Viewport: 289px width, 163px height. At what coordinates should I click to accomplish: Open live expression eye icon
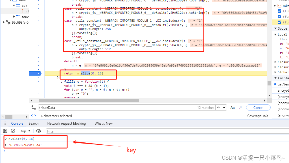(39, 131)
